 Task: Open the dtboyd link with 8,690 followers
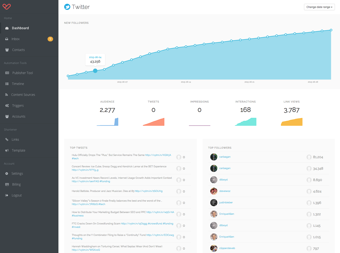223,180
